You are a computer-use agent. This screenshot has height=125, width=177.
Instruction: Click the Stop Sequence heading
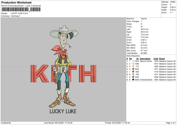[133, 56]
